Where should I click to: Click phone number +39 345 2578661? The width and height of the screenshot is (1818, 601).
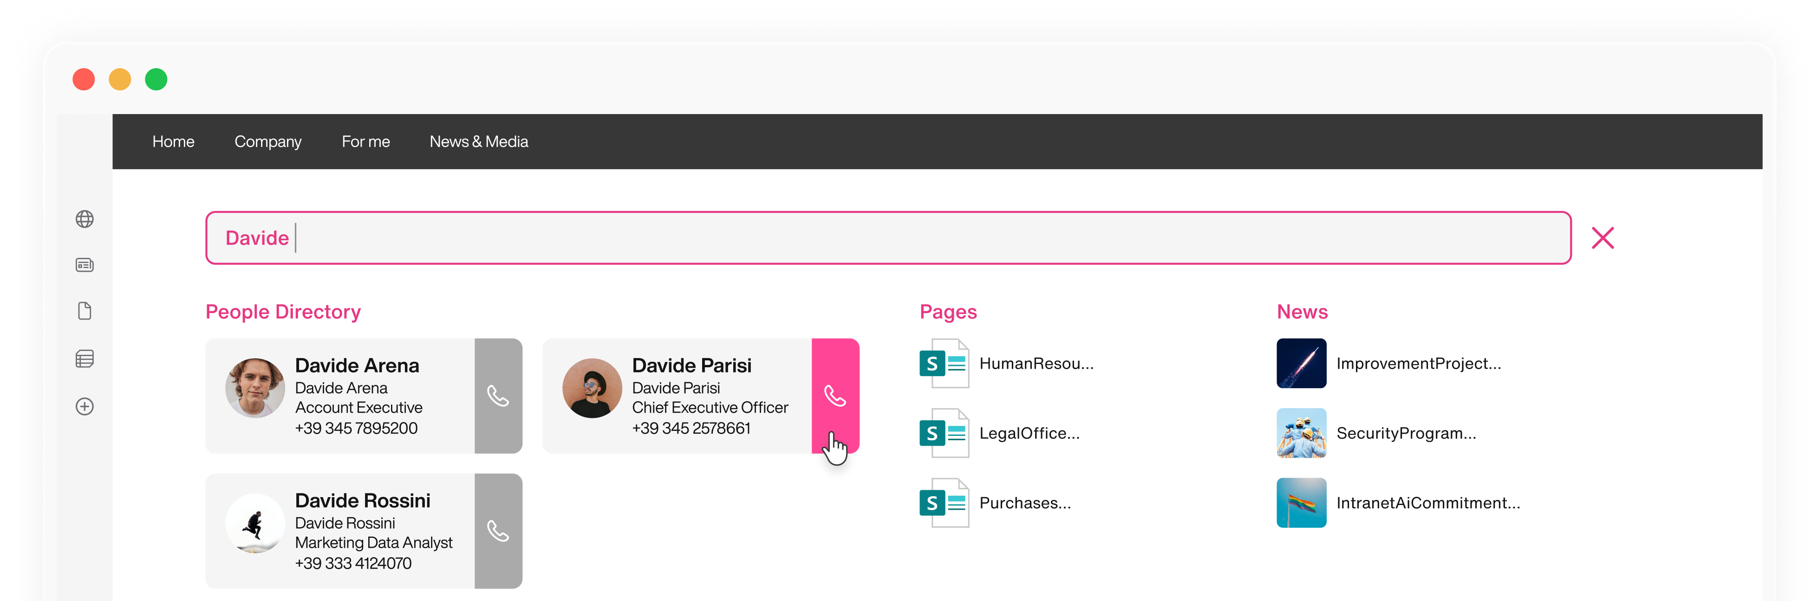point(691,428)
